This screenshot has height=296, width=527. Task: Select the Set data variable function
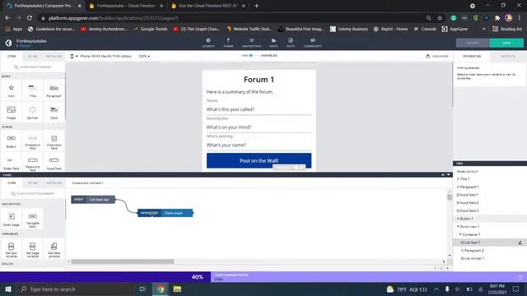[x=54, y=249]
